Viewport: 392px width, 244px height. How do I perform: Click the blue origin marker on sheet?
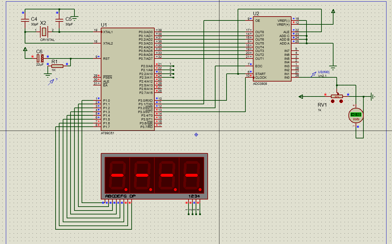(x=196, y=135)
